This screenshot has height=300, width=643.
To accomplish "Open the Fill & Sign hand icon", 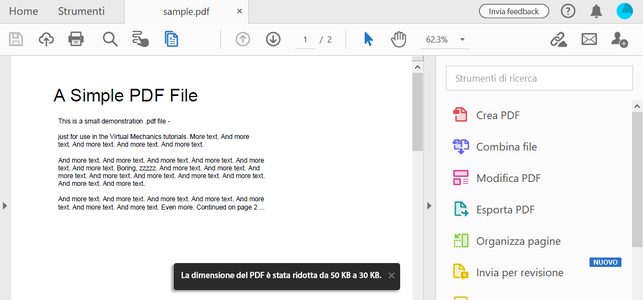I will (x=141, y=39).
